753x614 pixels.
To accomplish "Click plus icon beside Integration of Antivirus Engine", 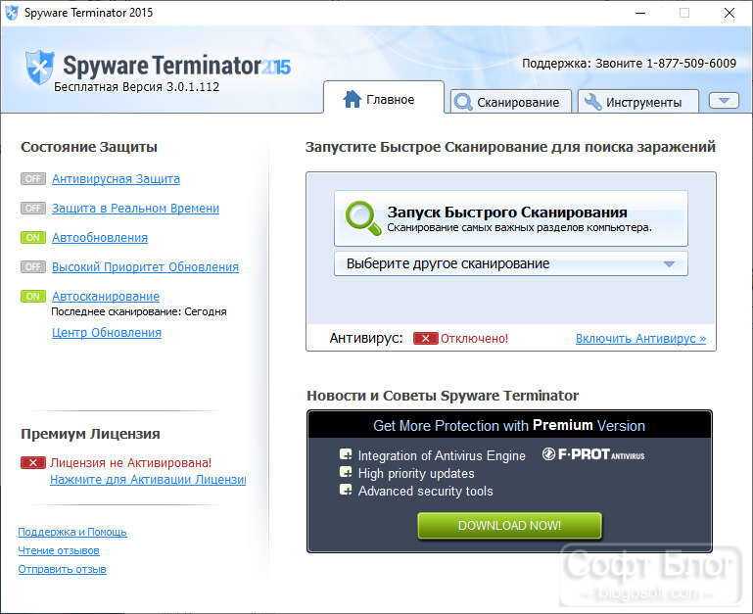I will click(x=346, y=454).
